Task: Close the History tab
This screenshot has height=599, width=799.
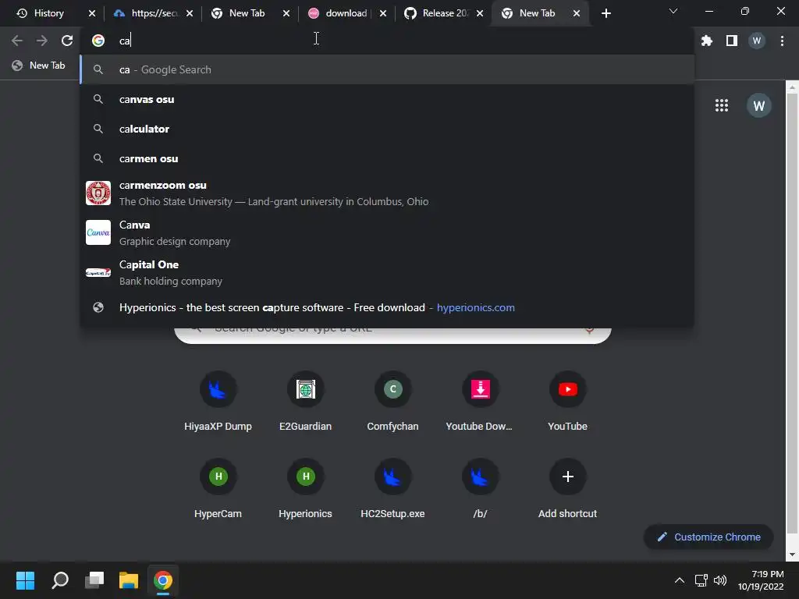Action: coord(92,13)
